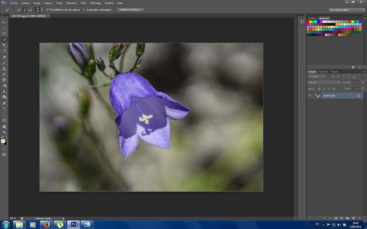The image size is (367, 229).
Task: Select the Hand tool
Action: pos(4,126)
